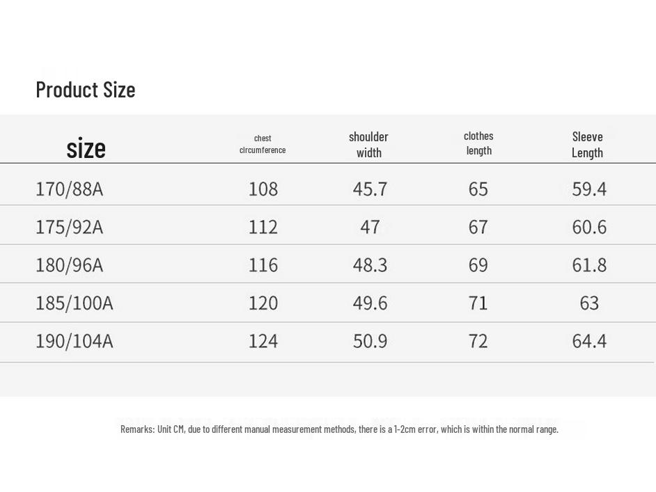Select the 180/96A size row label
The width and height of the screenshot is (656, 492).
(69, 265)
